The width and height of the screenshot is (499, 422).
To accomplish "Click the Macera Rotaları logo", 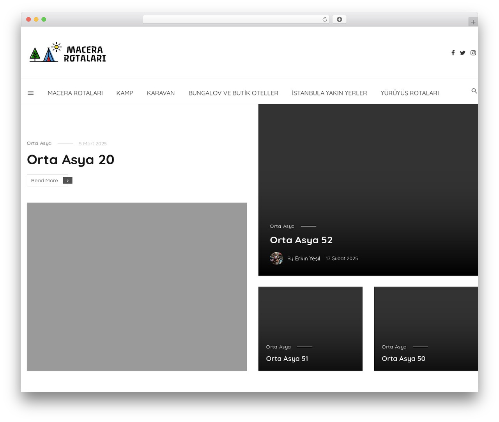I will pos(67,53).
